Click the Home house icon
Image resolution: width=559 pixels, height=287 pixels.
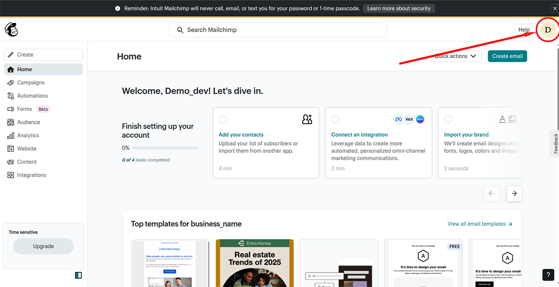(x=11, y=69)
